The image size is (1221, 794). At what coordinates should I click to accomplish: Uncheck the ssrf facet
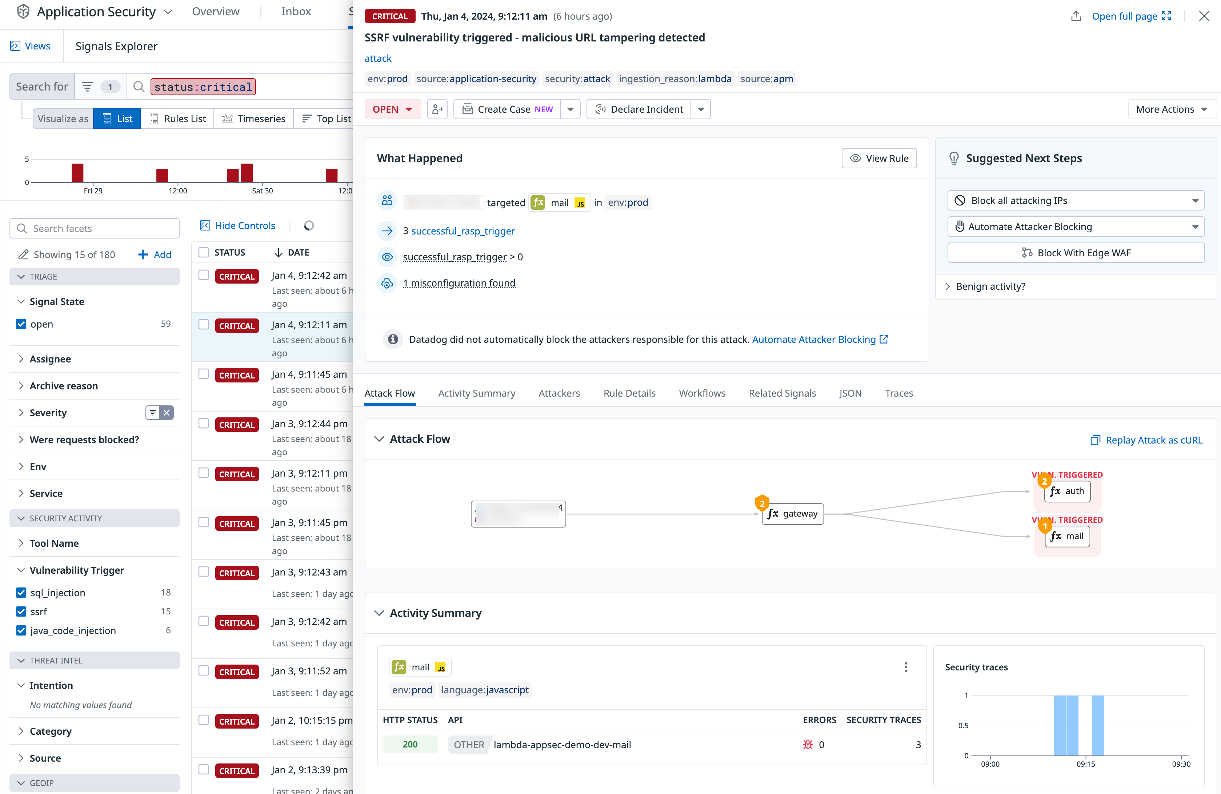[21, 611]
